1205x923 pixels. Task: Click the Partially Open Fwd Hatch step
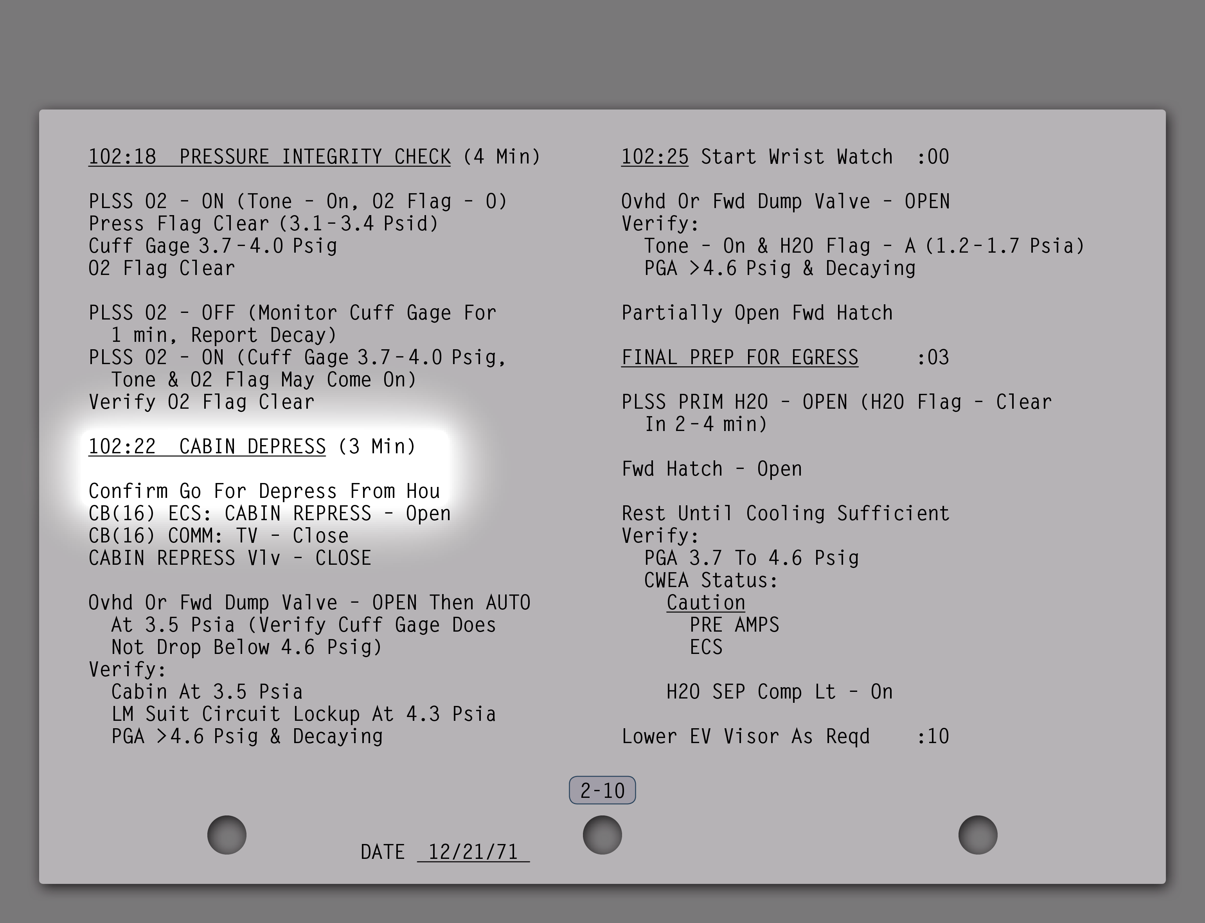(x=757, y=312)
